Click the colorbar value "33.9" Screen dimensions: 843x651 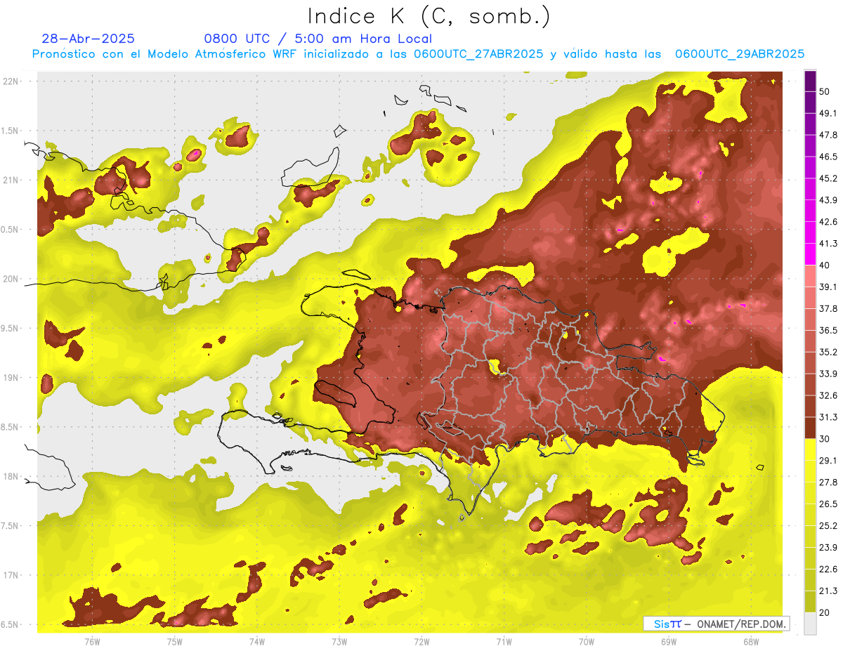(828, 374)
